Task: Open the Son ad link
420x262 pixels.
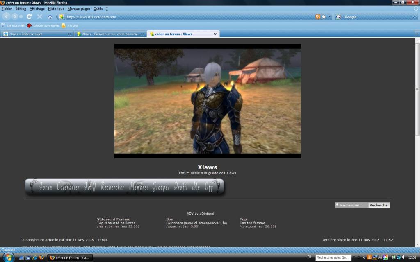Action: pos(169,219)
